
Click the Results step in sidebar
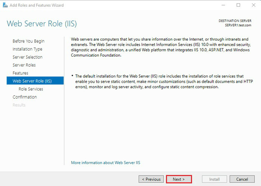[19, 105]
